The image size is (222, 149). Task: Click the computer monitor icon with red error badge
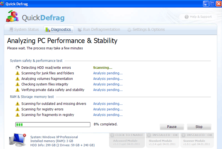pyautogui.click(x=17, y=140)
